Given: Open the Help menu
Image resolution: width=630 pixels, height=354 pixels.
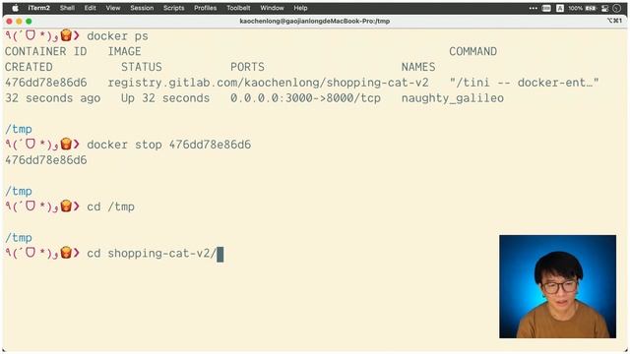Looking at the screenshot, I should (300, 8).
